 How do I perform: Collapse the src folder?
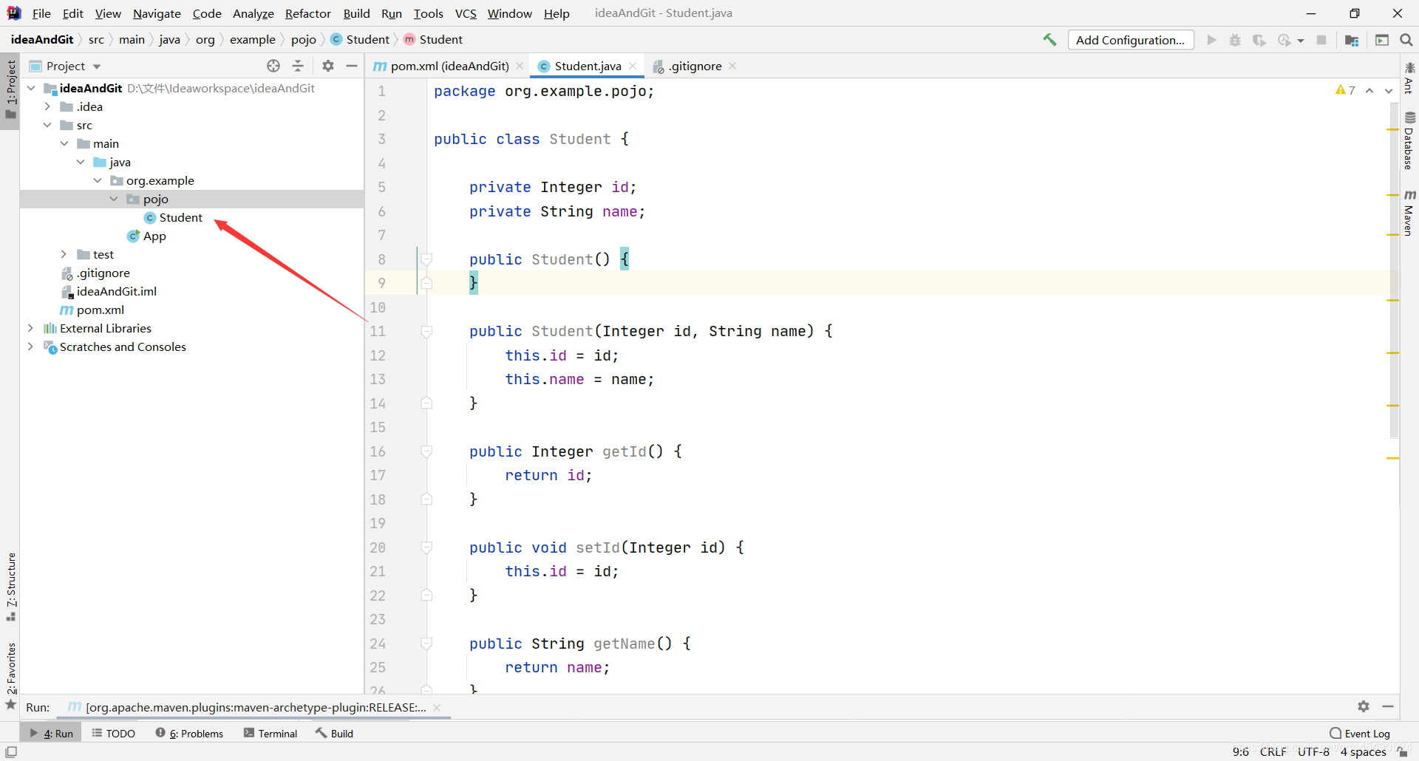tap(47, 125)
